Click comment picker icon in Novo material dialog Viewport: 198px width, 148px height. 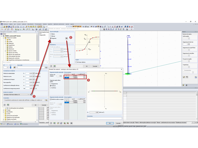[x=46, y=100]
